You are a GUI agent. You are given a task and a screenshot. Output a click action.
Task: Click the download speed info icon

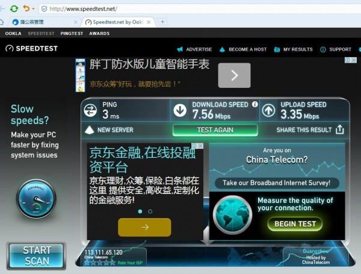(x=255, y=104)
